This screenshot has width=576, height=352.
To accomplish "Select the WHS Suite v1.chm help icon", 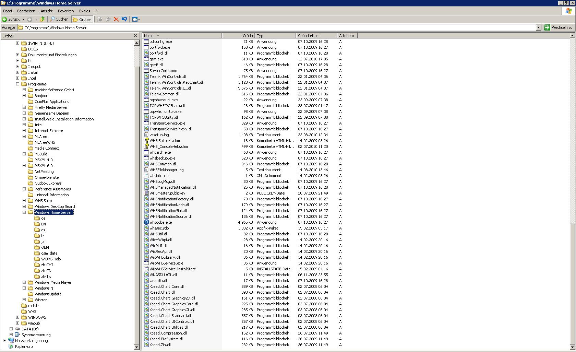I will point(146,141).
